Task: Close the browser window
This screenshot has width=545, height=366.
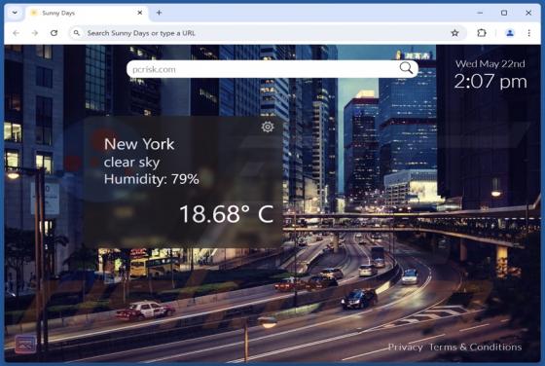Action: pyautogui.click(x=528, y=13)
